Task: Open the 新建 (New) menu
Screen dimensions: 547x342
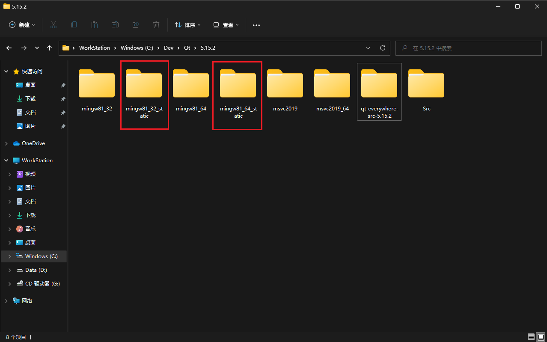Action: point(22,25)
